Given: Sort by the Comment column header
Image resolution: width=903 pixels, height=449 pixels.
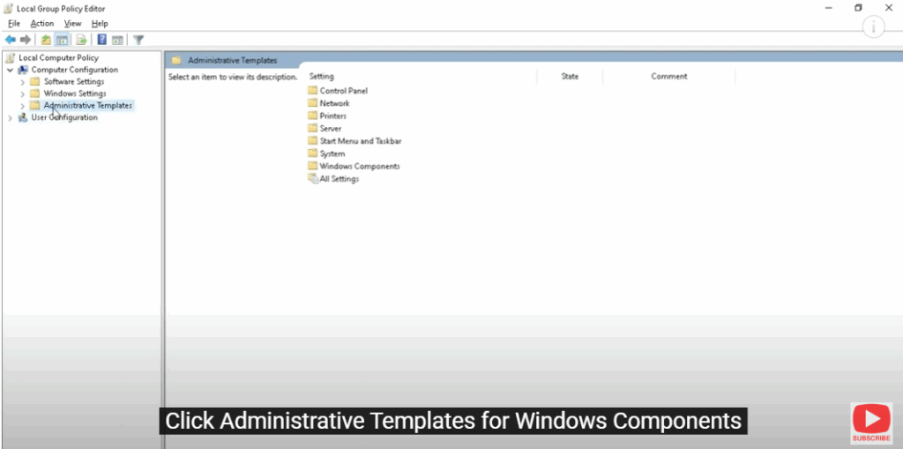Looking at the screenshot, I should click(669, 76).
